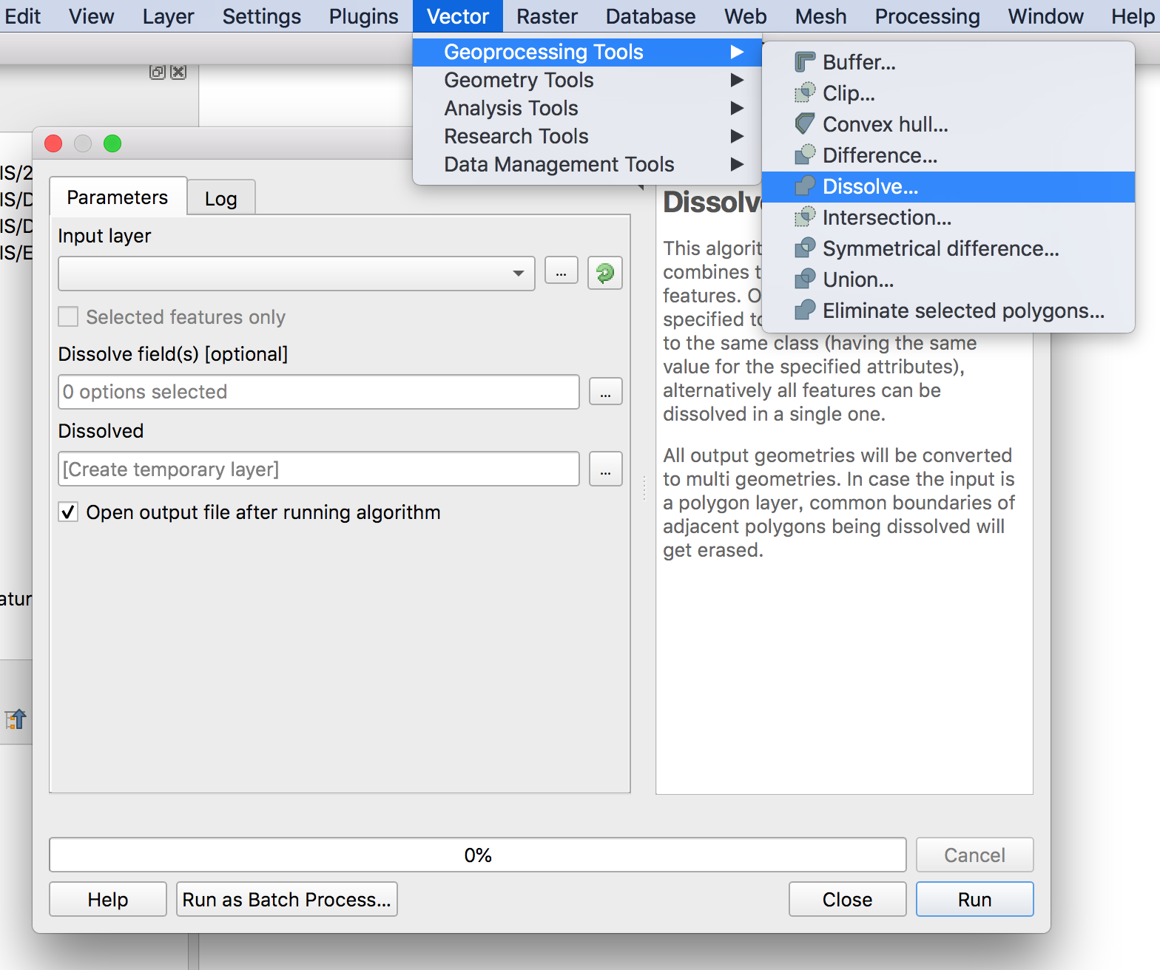Click the Buffer tool icon
Image resolution: width=1160 pixels, height=970 pixels.
[805, 62]
